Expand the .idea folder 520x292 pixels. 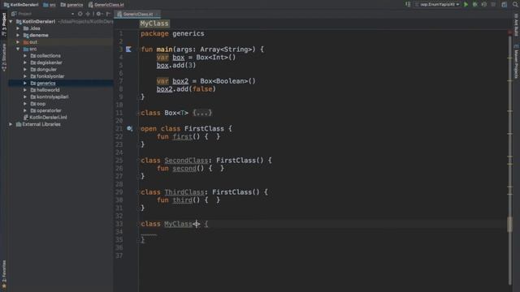[18, 28]
